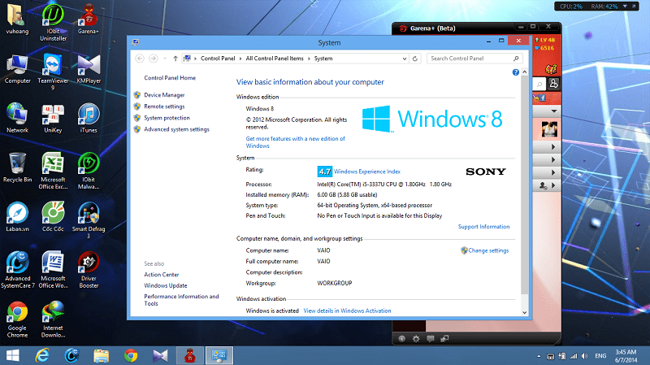650x365 pixels.
Task: Launch iTunes from the desktop
Action: (x=89, y=118)
